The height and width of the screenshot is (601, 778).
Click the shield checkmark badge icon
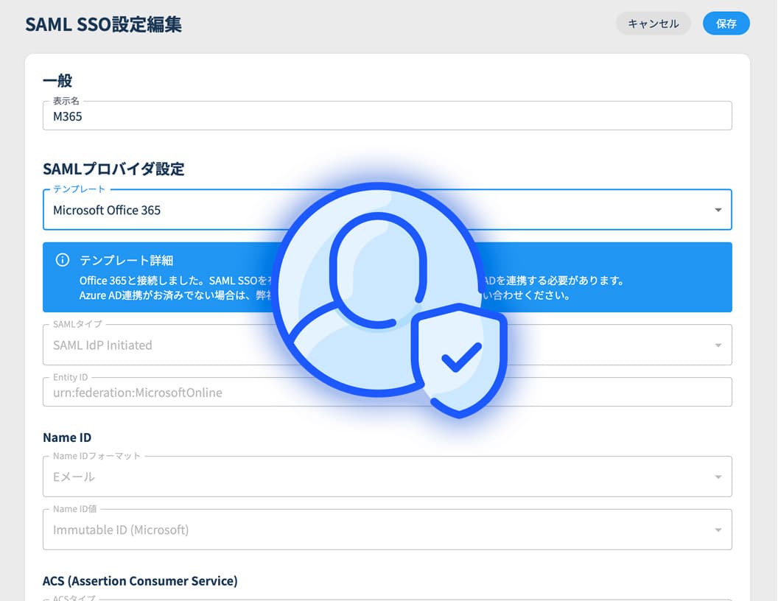click(x=459, y=360)
